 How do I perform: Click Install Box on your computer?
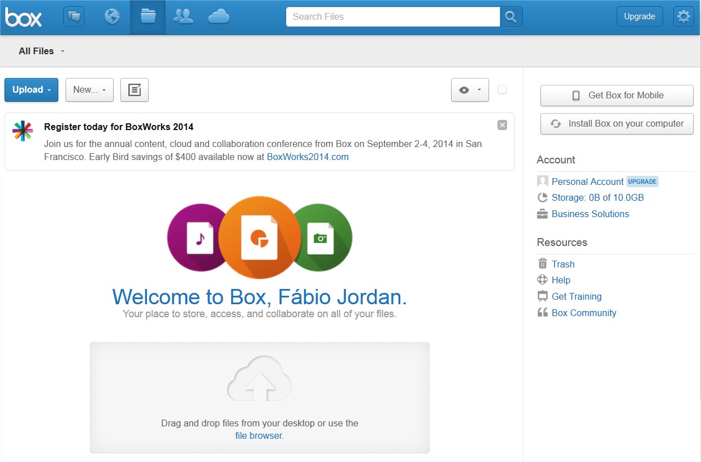pos(617,124)
